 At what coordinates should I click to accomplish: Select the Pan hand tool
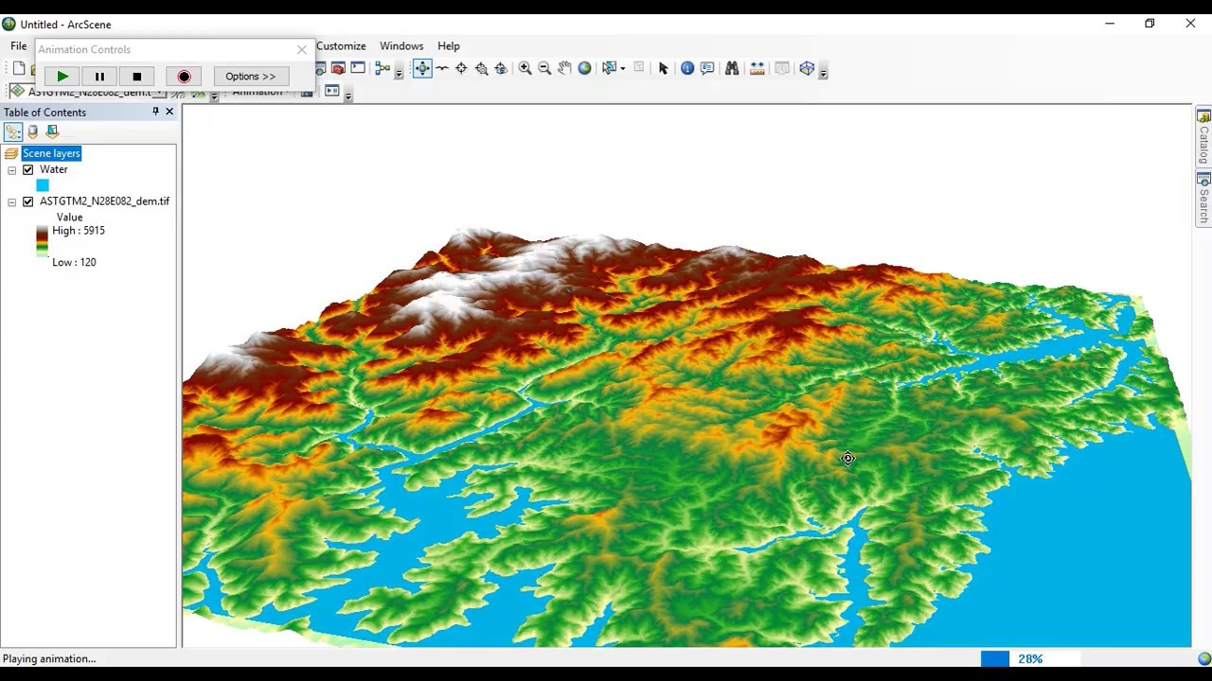point(564,68)
